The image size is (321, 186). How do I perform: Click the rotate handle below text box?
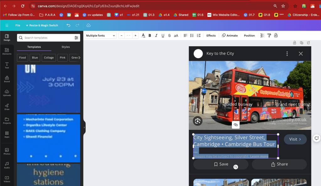pos(236,167)
